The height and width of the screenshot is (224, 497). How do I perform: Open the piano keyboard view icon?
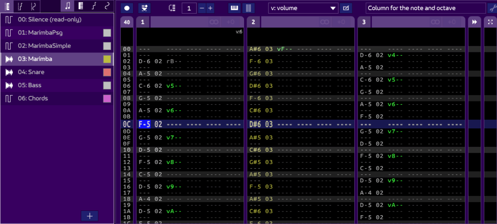pyautogui.click(x=234, y=8)
